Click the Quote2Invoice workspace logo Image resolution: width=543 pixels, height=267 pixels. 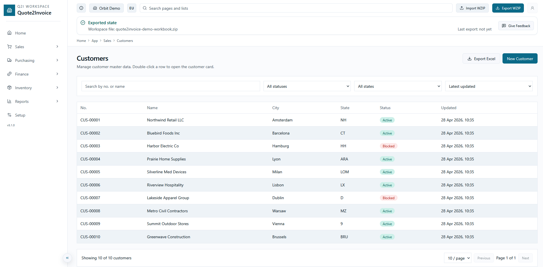tap(9, 10)
